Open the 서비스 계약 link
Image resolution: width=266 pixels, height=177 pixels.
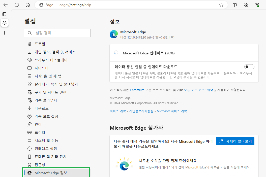pos(118,111)
